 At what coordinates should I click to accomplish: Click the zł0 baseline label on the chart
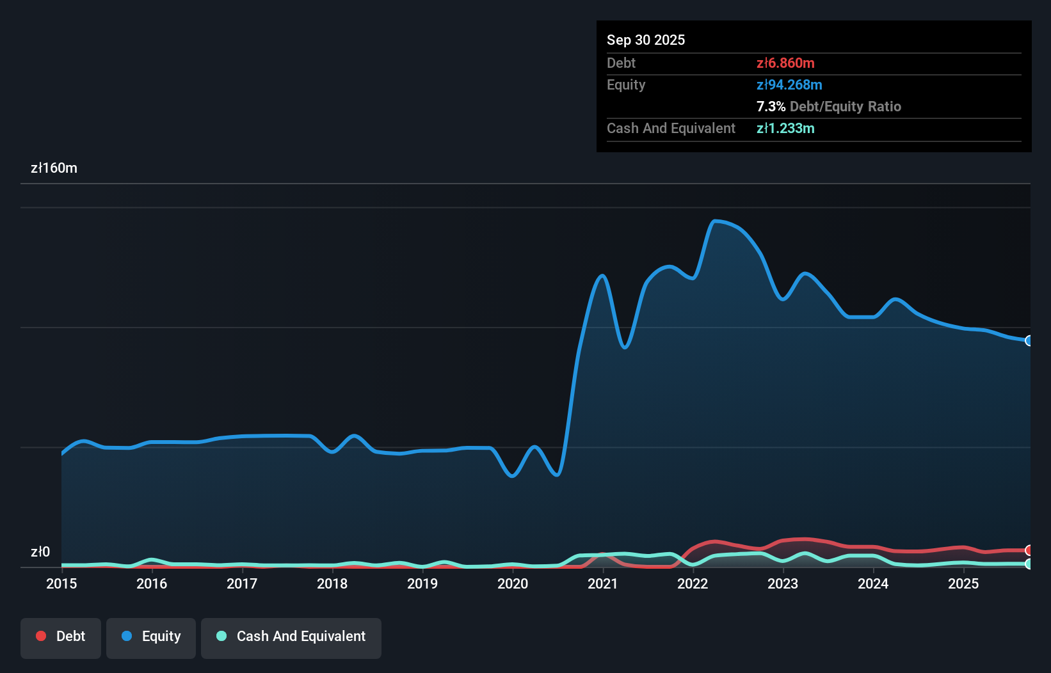[41, 551]
